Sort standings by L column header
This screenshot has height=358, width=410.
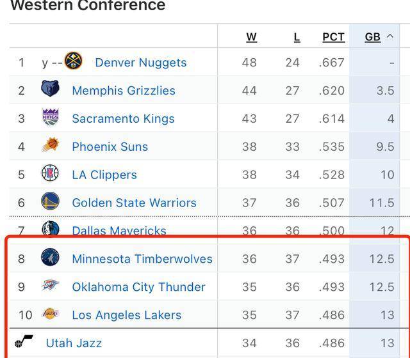(297, 37)
